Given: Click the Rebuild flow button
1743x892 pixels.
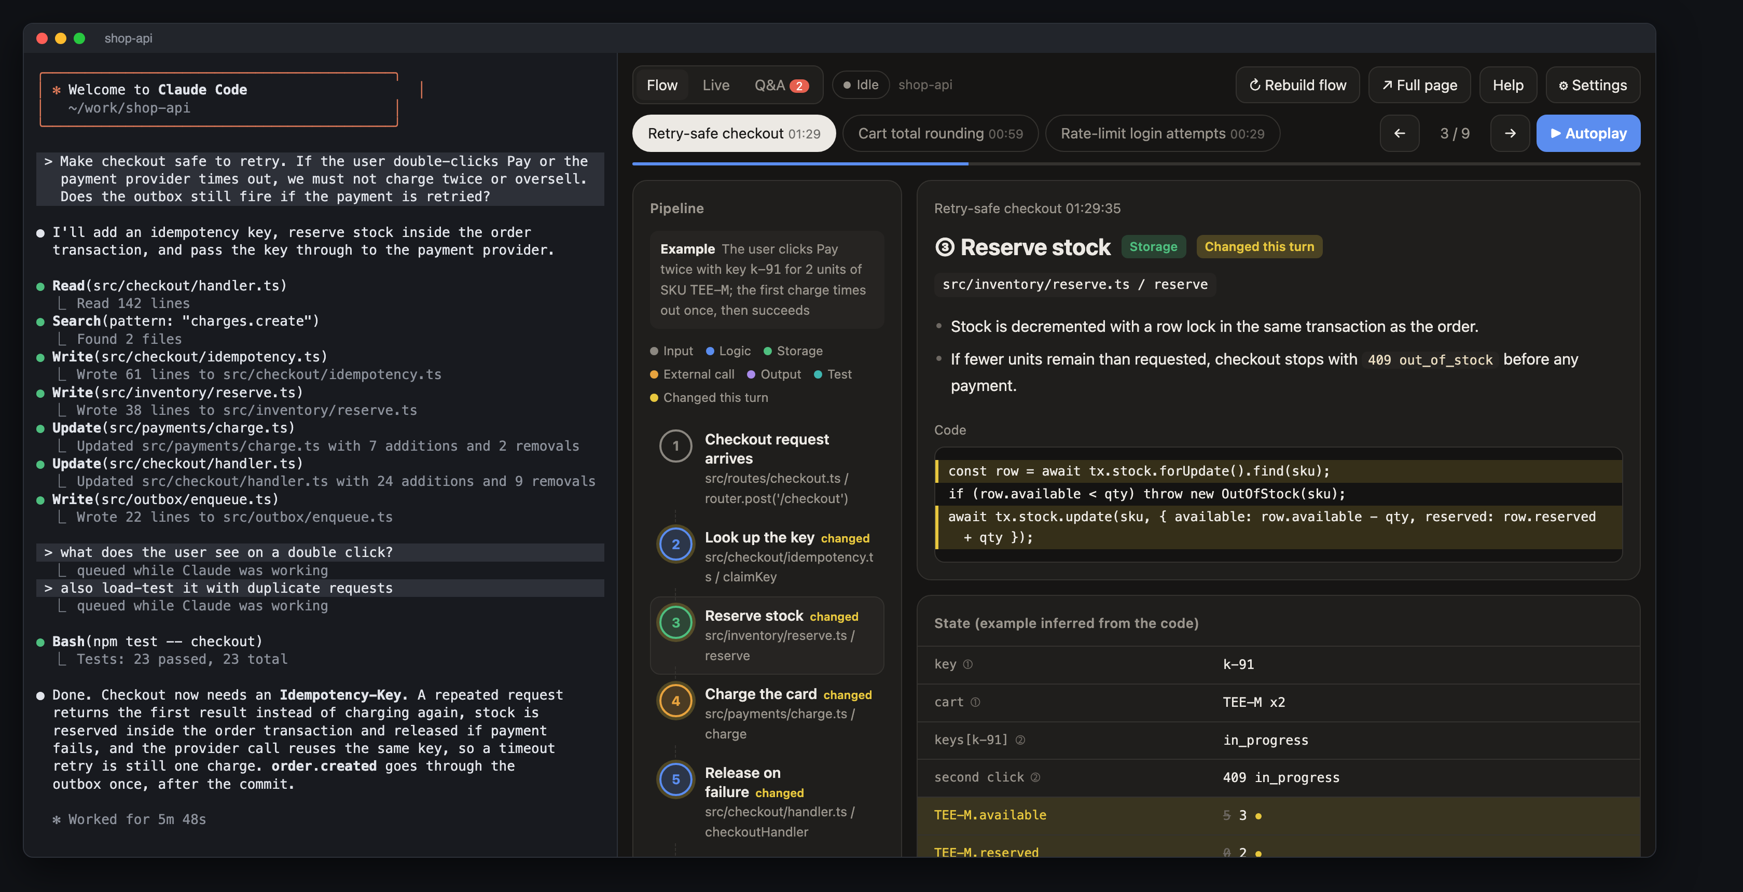Looking at the screenshot, I should pyautogui.click(x=1297, y=85).
